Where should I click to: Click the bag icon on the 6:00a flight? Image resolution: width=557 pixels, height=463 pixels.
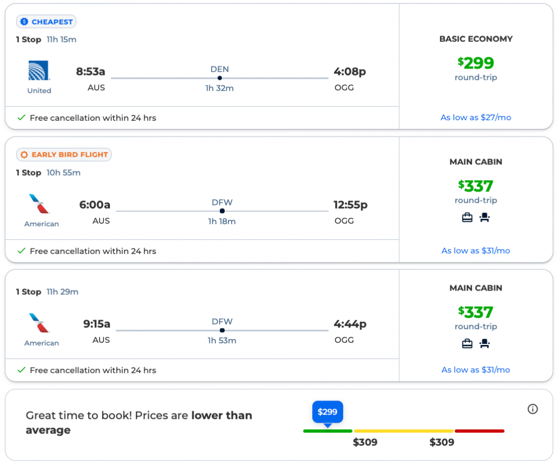(467, 218)
